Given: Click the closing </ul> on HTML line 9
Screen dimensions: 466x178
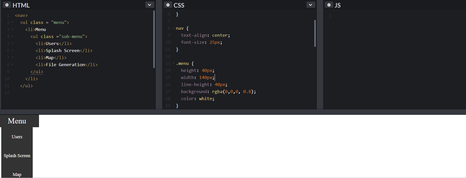Looking at the screenshot, I should tap(37, 72).
